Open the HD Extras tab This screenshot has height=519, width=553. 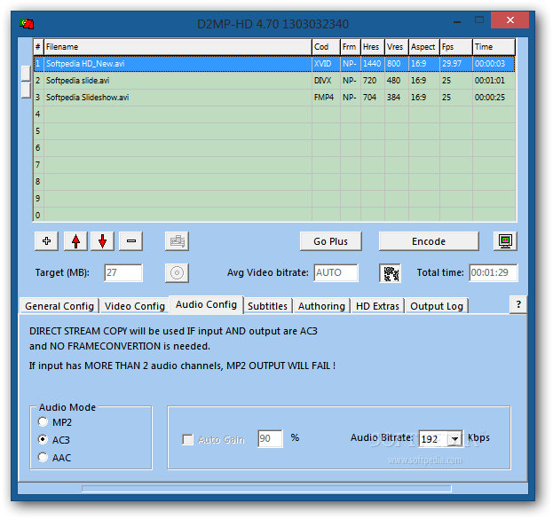click(377, 306)
